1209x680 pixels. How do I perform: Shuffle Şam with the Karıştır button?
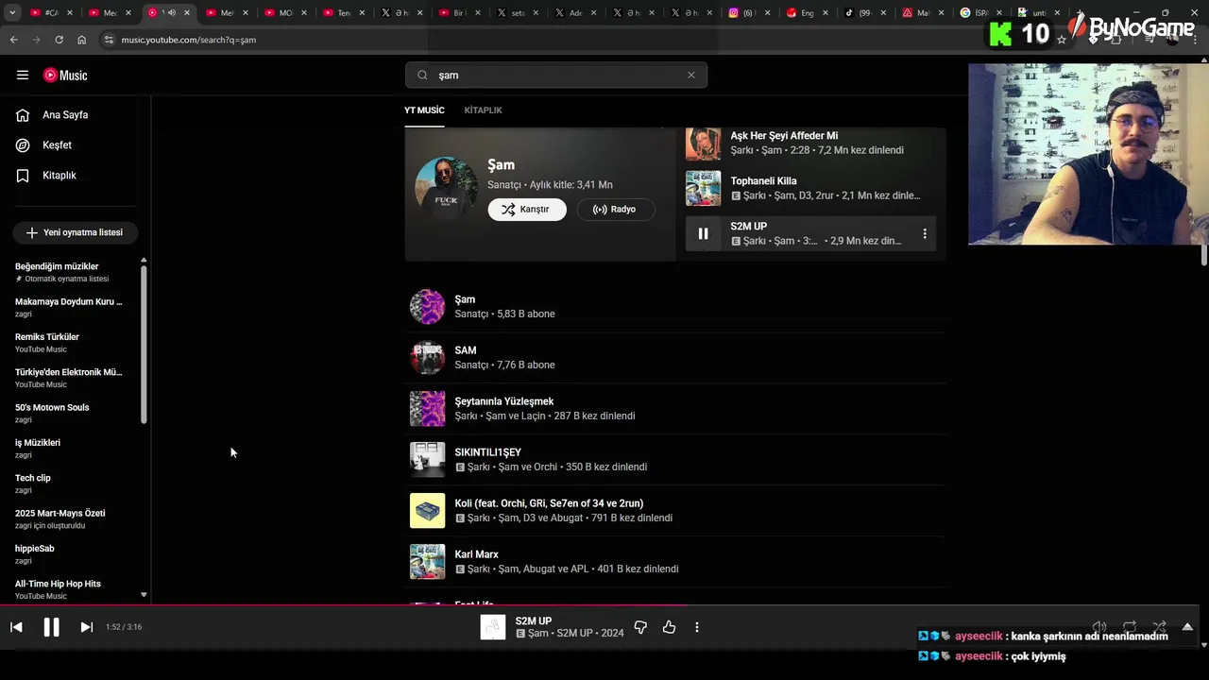527,210
